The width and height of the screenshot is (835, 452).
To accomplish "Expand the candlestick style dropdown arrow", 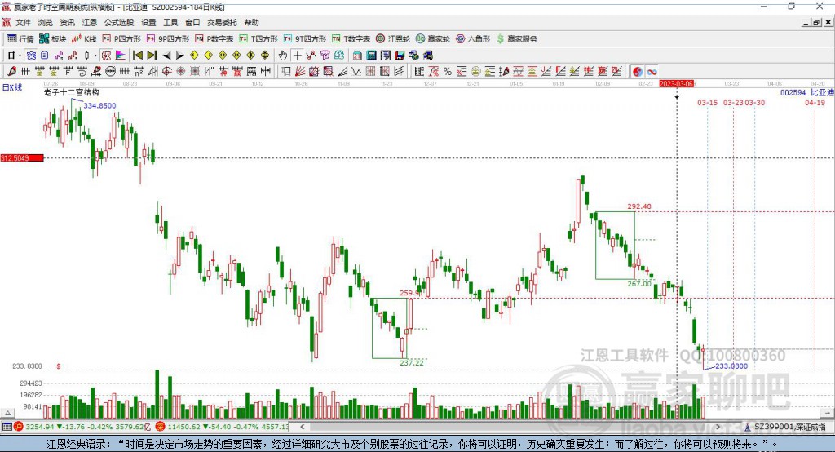I will point(95,55).
